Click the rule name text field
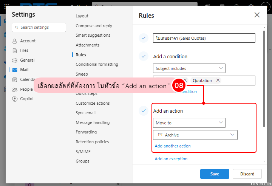272x186 pixels. pyautogui.click(x=204, y=38)
